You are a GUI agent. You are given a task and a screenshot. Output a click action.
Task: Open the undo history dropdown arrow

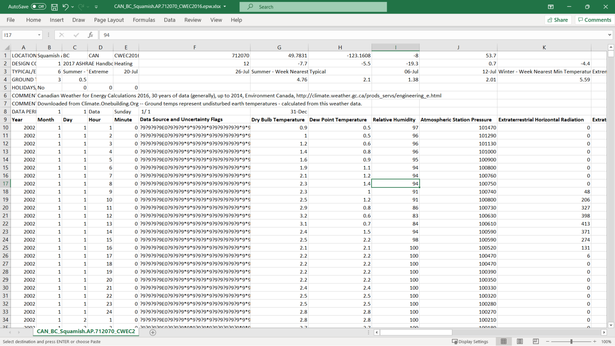pos(72,7)
